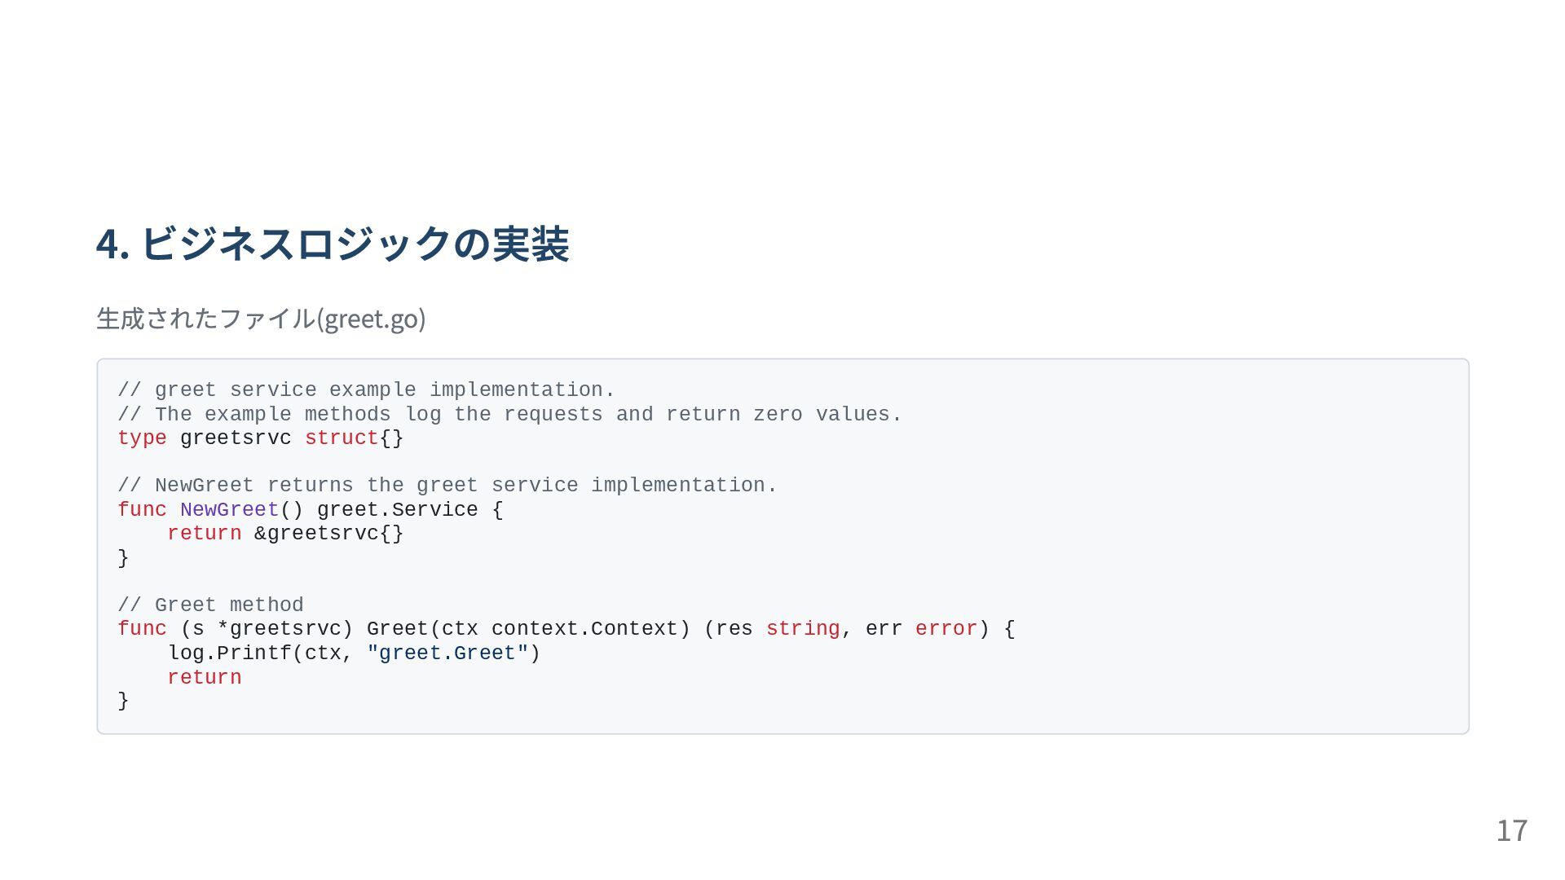Click the 'struct' keyword in code
Image resolution: width=1565 pixels, height=880 pixels.
(x=342, y=438)
